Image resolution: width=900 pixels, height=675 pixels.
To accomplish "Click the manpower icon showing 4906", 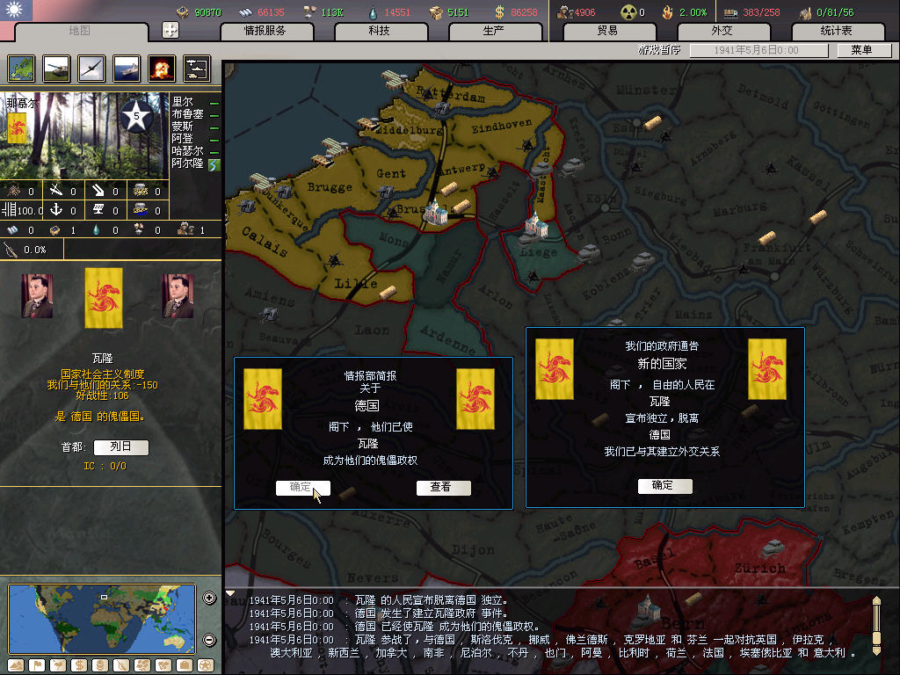I will click(565, 12).
